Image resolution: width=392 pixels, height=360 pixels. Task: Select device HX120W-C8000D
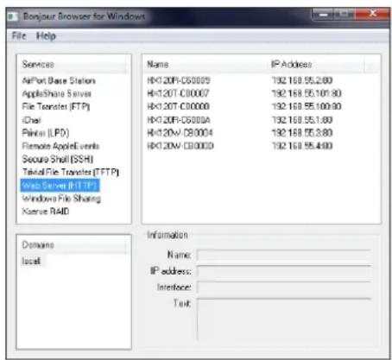(x=180, y=146)
